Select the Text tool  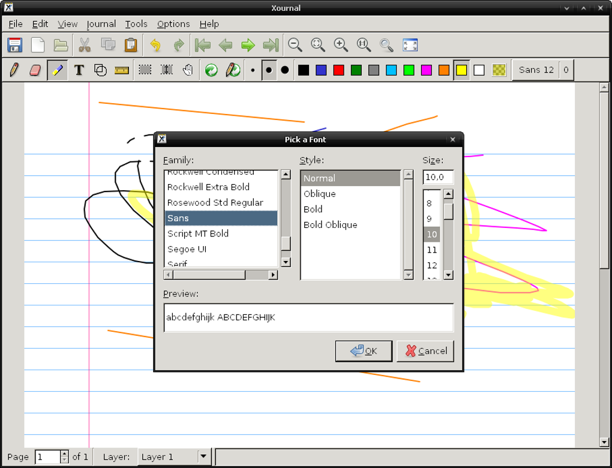pyautogui.click(x=79, y=70)
